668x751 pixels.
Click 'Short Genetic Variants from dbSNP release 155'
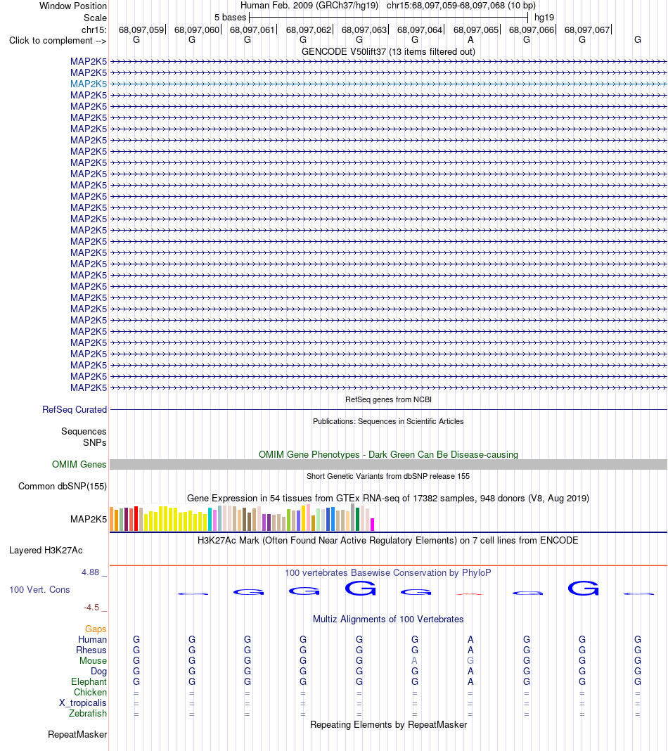tap(388, 476)
